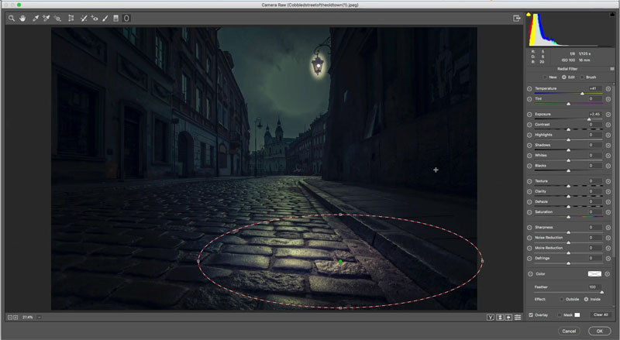Increase Defringe with plus button
Screen dimensions: 620x340
608,258
